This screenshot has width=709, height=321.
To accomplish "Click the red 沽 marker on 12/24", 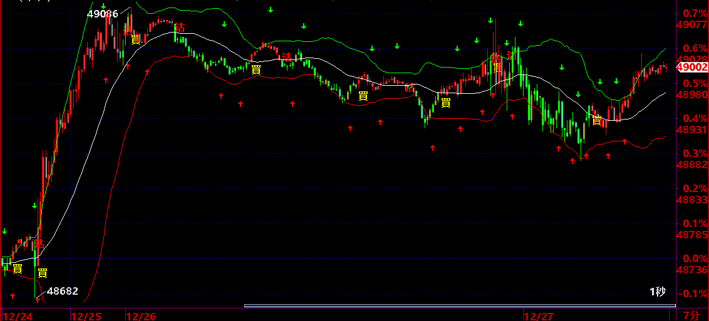I will [x=39, y=244].
